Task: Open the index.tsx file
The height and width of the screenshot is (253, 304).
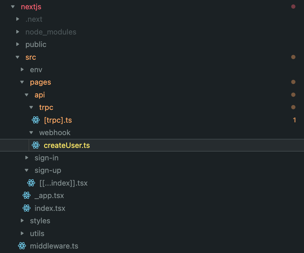Action: (50, 208)
